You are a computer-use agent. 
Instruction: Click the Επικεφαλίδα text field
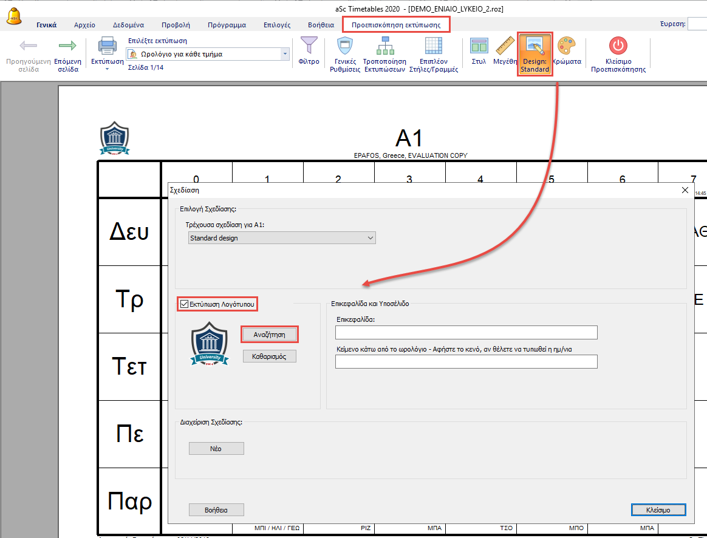466,332
